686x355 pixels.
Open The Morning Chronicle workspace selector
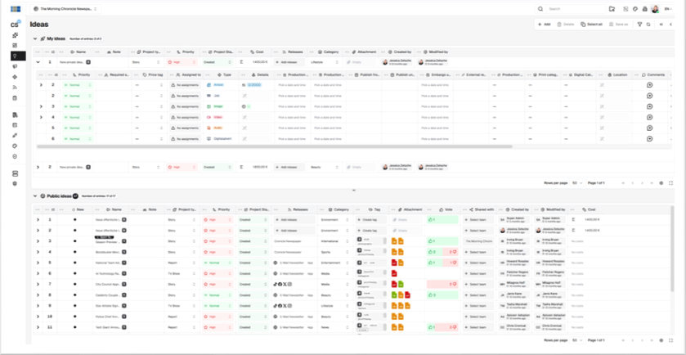point(67,9)
